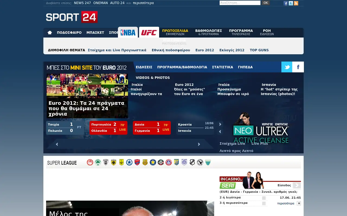The width and height of the screenshot is (347, 216).
Task: Open the orange RSS feed icon
Action: (296, 3)
